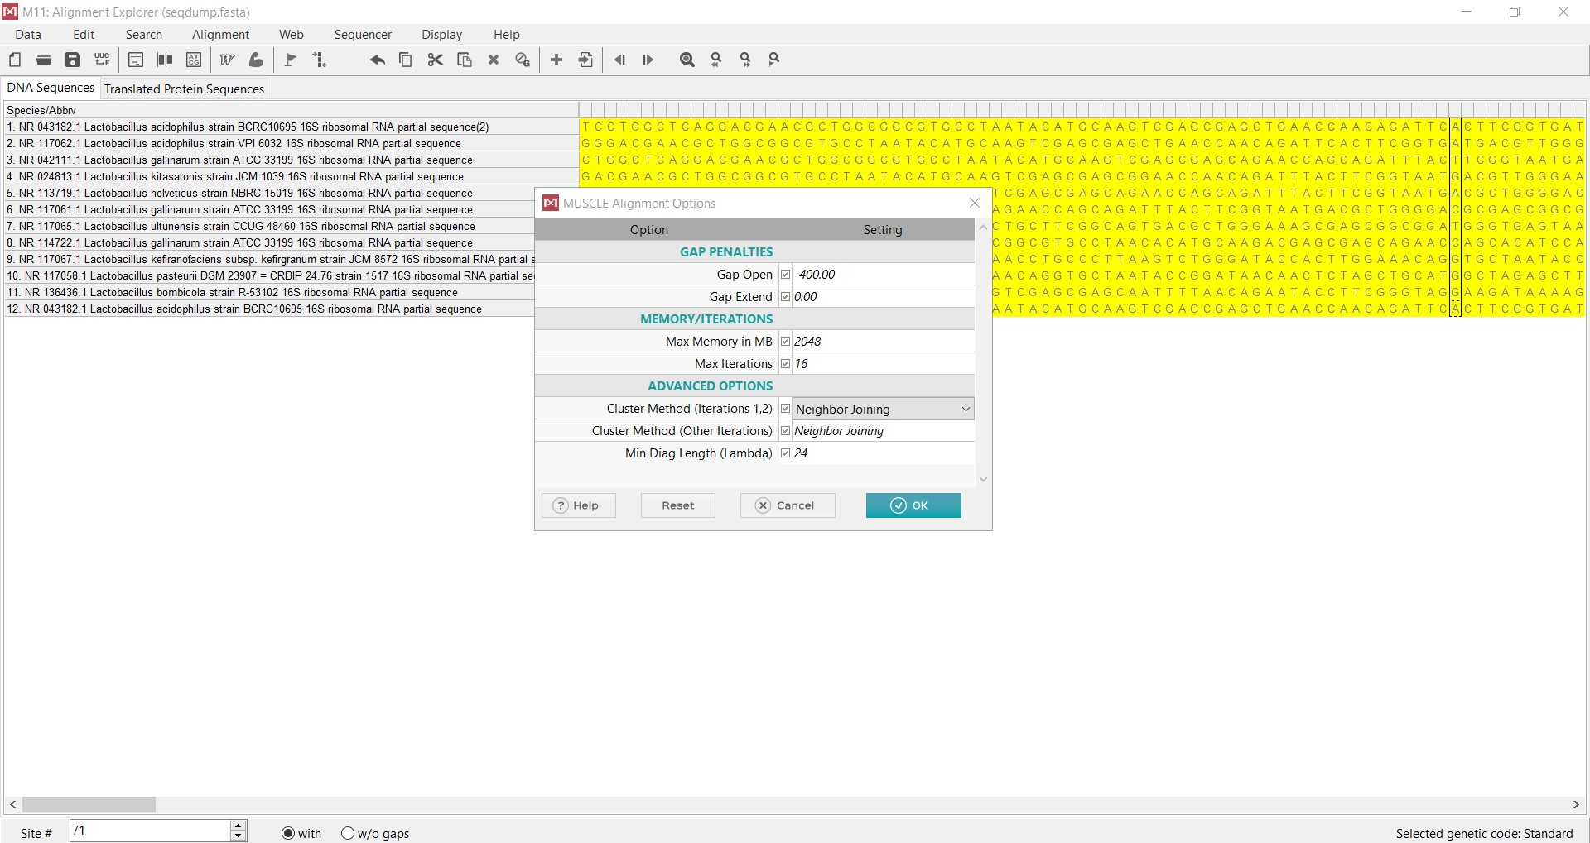Open the Web menu
Image resolution: width=1590 pixels, height=843 pixels.
tap(291, 35)
